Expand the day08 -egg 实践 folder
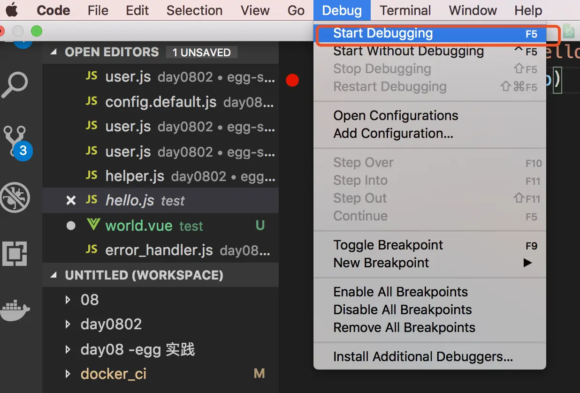580x393 pixels. coord(68,349)
